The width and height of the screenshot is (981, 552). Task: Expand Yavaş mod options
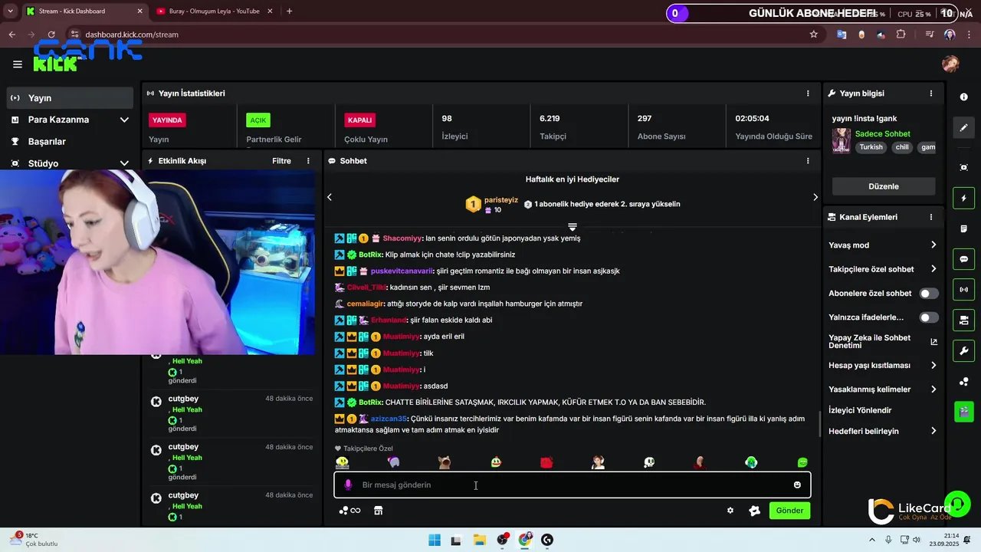tap(933, 245)
